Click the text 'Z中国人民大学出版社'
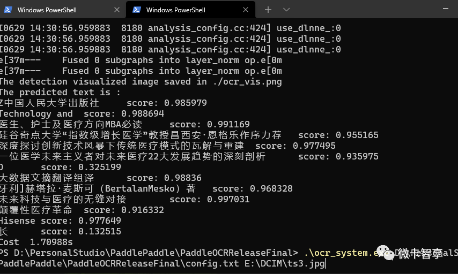Viewport: 458px width, 274px height. point(49,103)
